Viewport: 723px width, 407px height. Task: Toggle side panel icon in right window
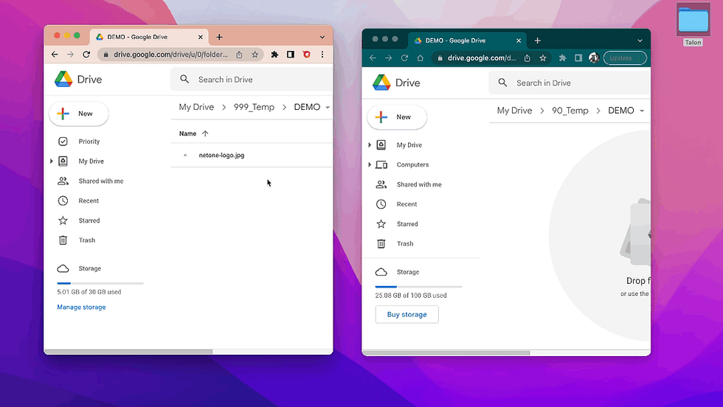(578, 58)
